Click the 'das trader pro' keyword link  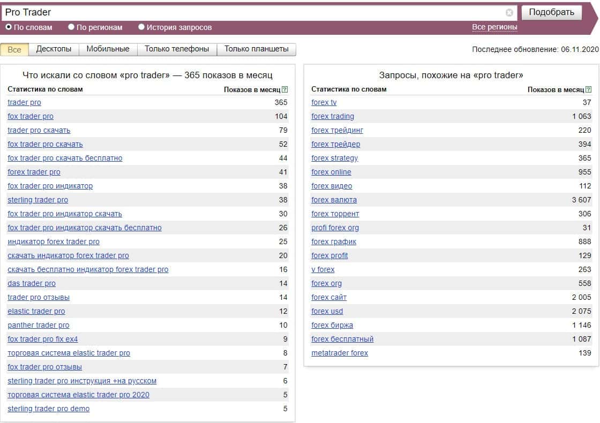pyautogui.click(x=32, y=283)
